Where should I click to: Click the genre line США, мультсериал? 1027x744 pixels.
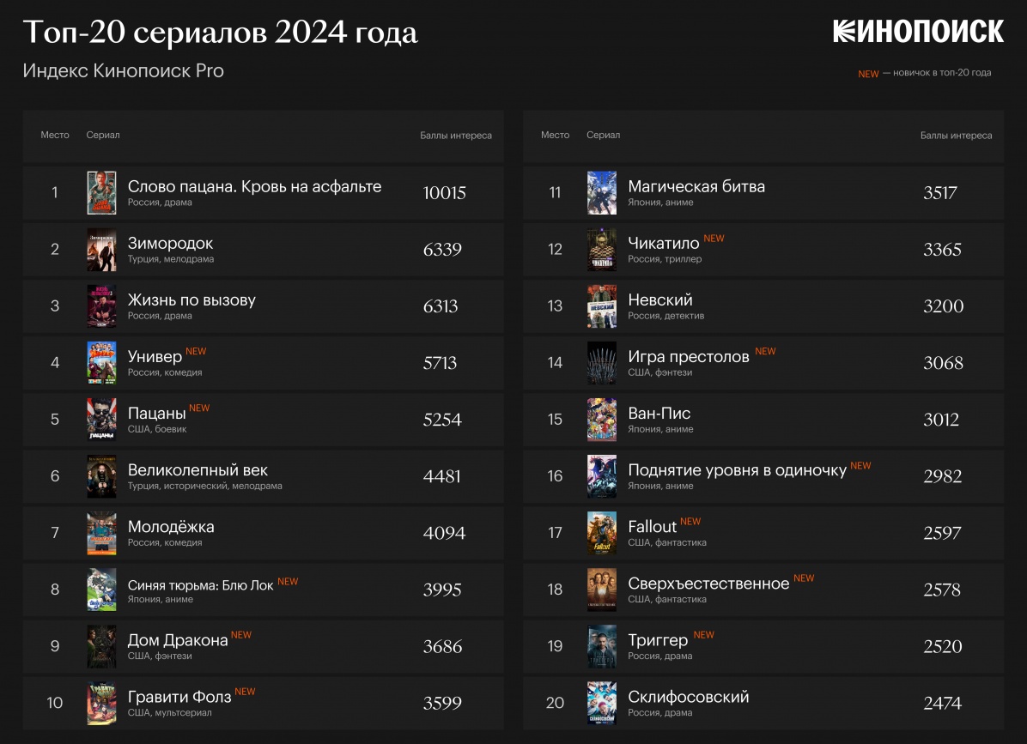click(x=170, y=712)
